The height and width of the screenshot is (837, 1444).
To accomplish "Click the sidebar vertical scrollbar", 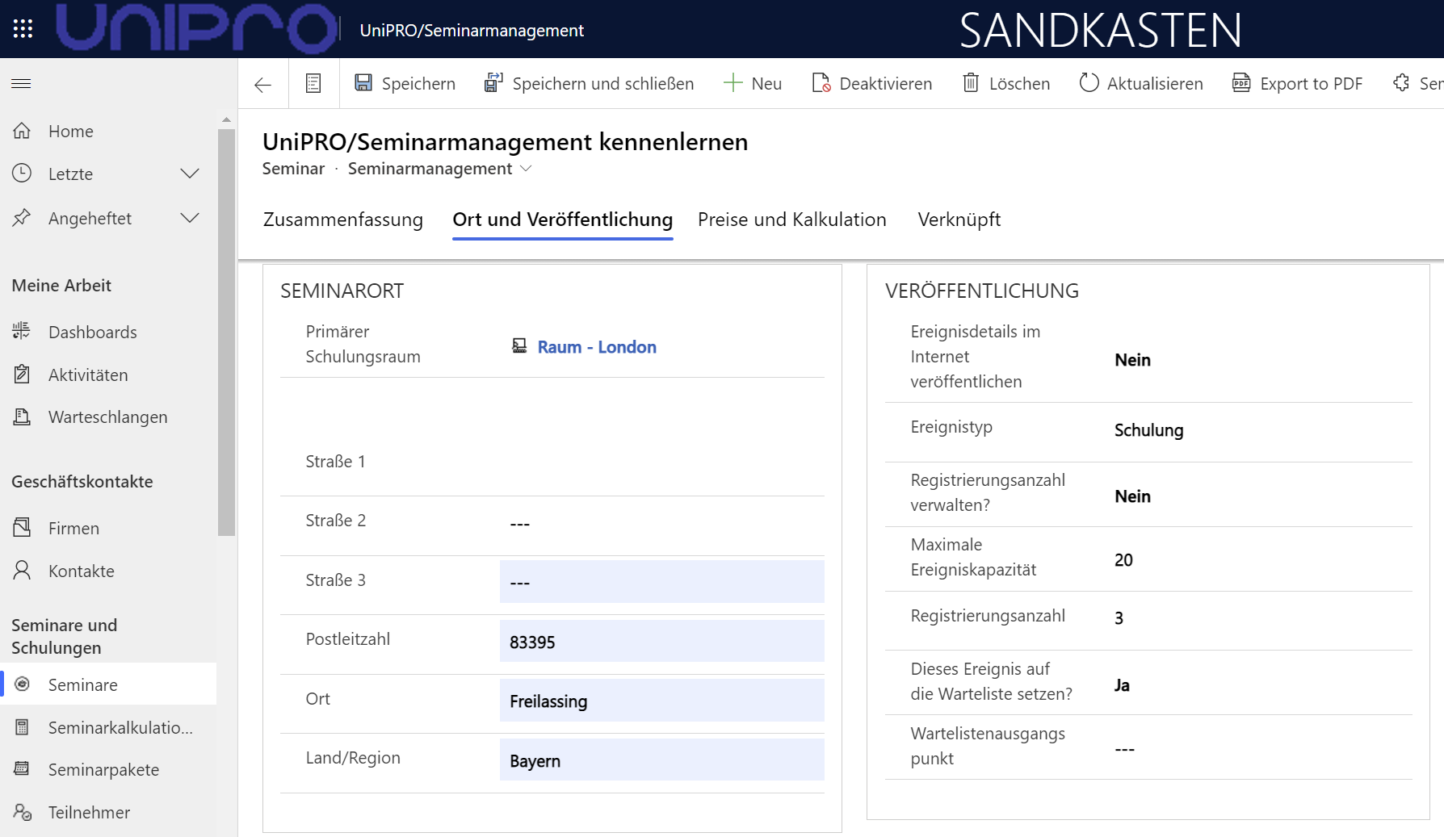I will (226, 331).
